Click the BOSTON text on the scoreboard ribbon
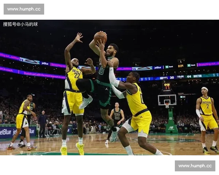Viewport: 219px width, 175px height. [x=197, y=76]
